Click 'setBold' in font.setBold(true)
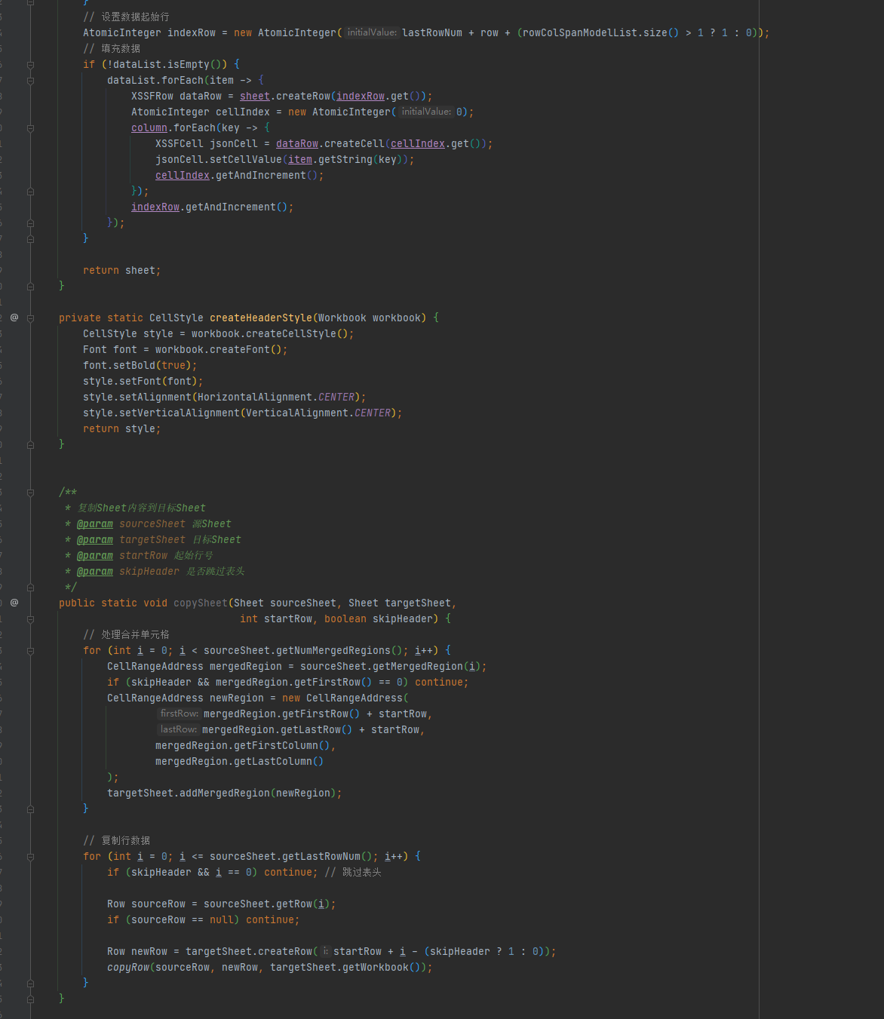 coord(134,366)
